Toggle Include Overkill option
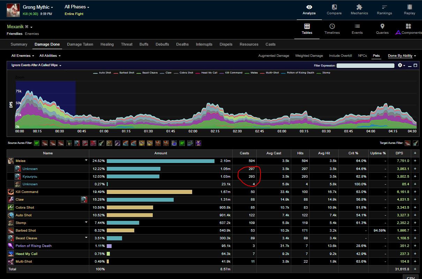 click(x=340, y=56)
